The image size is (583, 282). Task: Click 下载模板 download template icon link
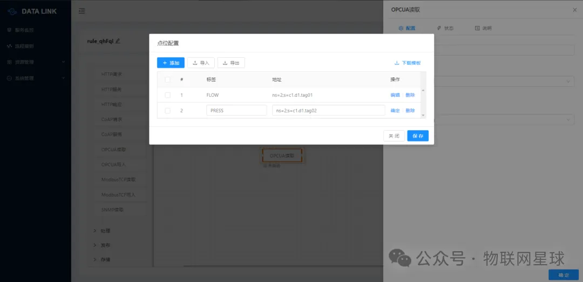point(408,63)
